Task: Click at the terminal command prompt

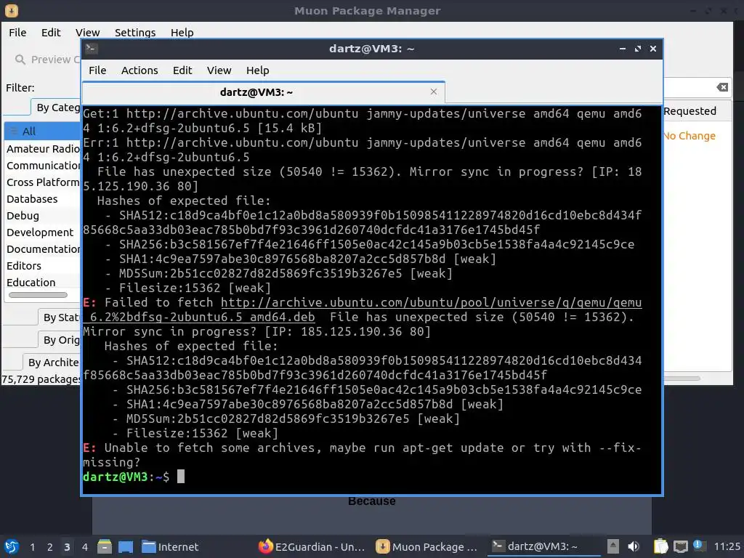Action: tap(181, 477)
